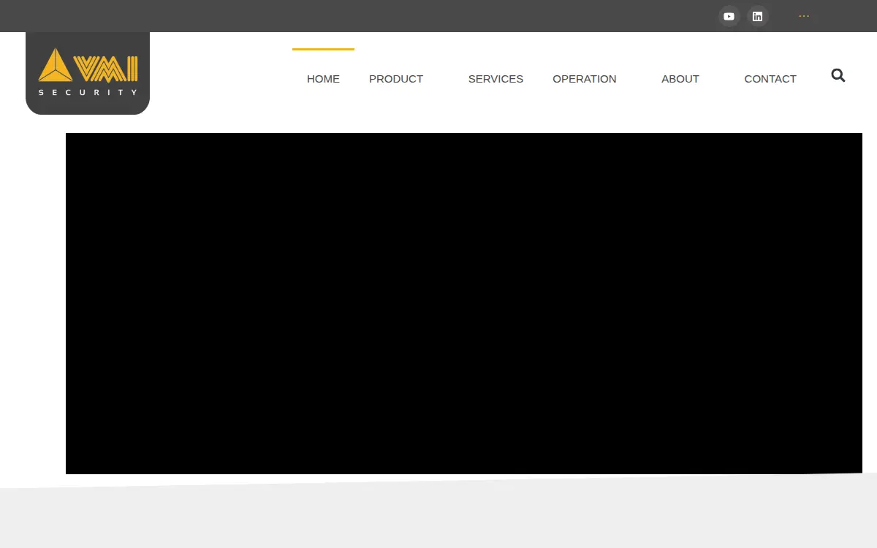Open the SERVICES menu item
The width and height of the screenshot is (877, 548).
coord(496,79)
